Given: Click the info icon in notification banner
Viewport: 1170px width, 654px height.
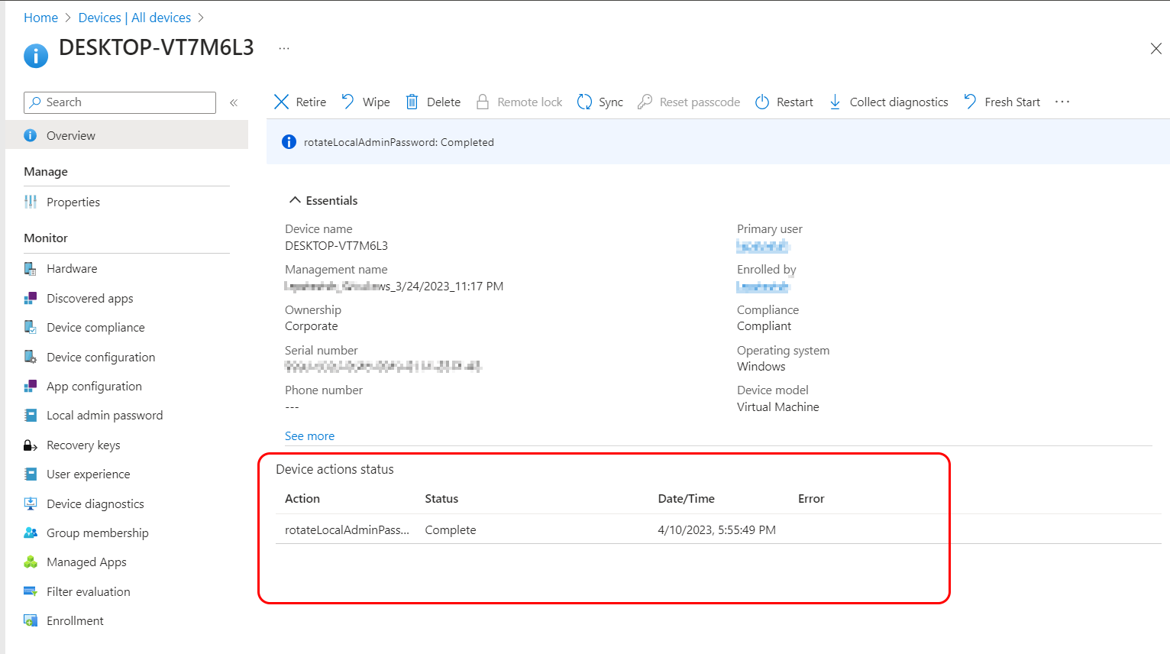Looking at the screenshot, I should [289, 141].
